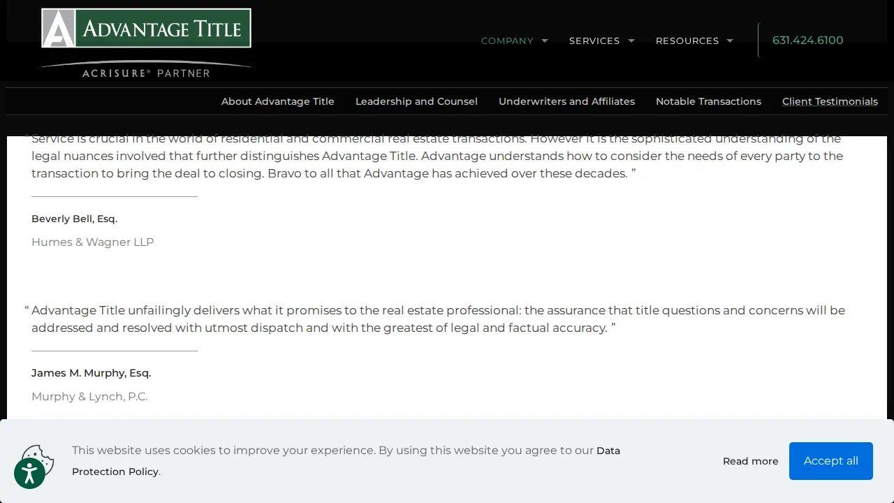Click the name James M. Murphy, Esq.
The height and width of the screenshot is (503, 894).
tap(91, 373)
